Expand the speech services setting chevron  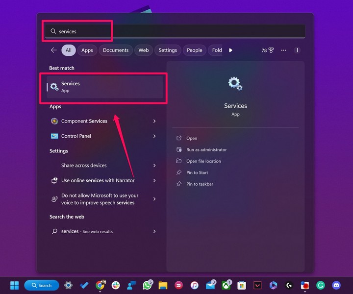point(154,199)
